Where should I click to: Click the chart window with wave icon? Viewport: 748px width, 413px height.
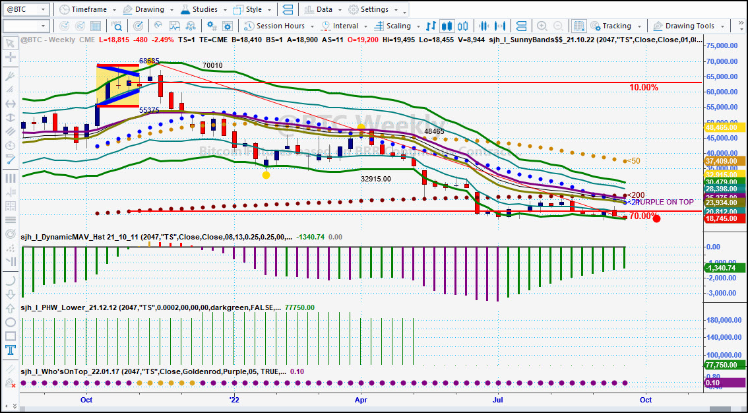click(x=174, y=26)
